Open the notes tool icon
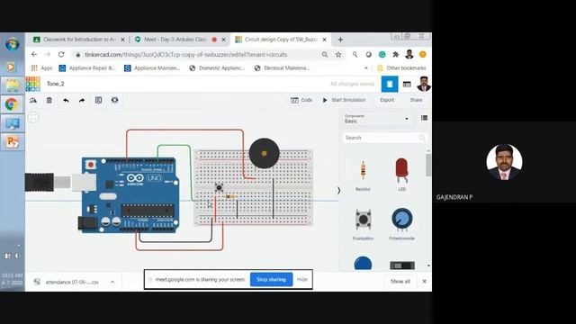 click(98, 100)
